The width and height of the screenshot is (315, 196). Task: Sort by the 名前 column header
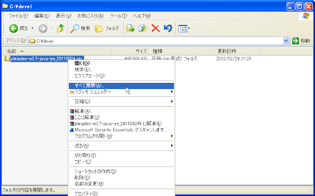point(57,51)
